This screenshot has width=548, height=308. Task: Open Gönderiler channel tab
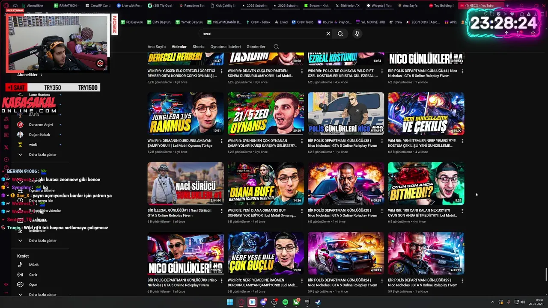pyautogui.click(x=256, y=47)
